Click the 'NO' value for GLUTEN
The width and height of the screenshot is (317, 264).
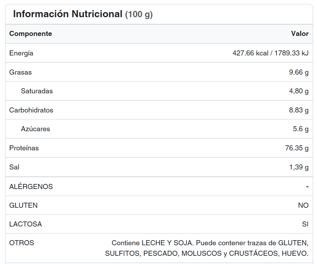(303, 205)
